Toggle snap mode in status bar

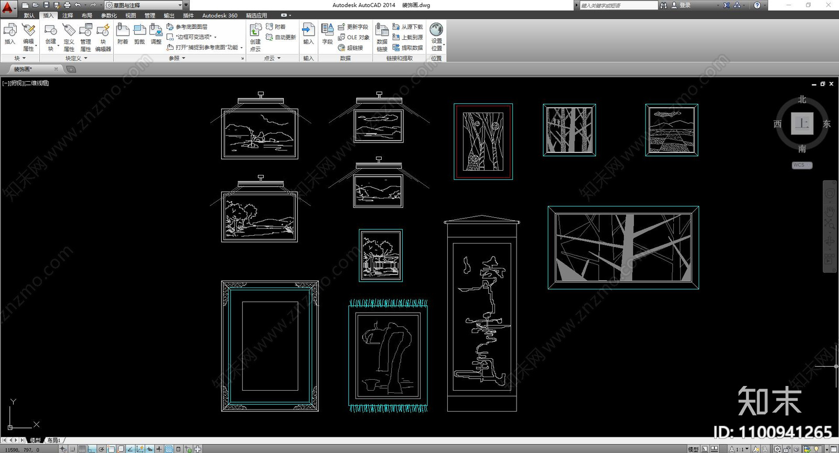click(72, 449)
